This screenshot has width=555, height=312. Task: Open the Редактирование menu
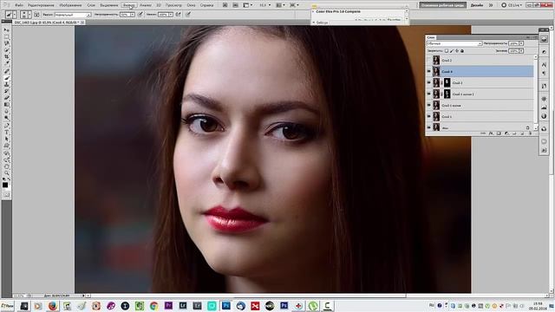[x=41, y=5]
